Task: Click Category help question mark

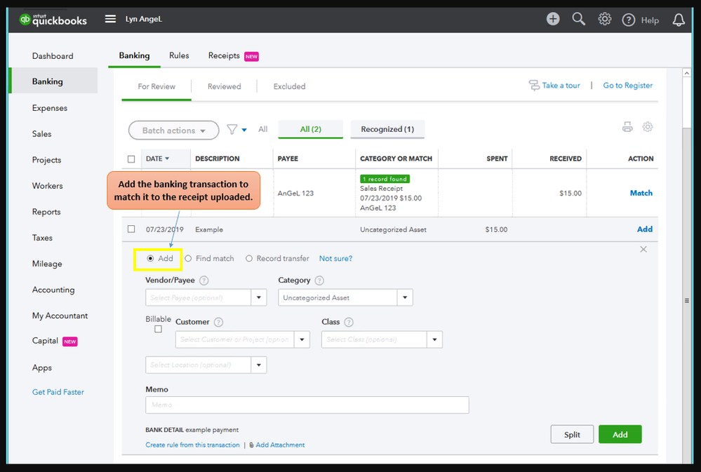Action: tap(319, 281)
